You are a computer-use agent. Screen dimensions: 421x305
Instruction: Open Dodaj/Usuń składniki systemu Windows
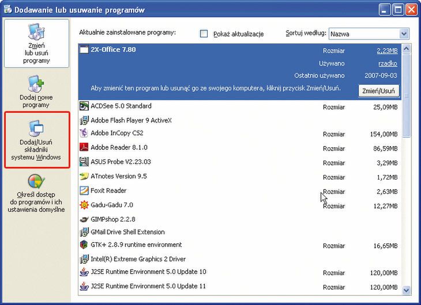tap(37, 140)
